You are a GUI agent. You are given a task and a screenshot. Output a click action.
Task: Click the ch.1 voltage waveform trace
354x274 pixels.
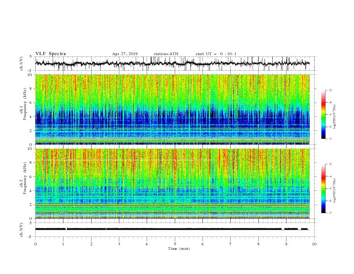point(172,64)
